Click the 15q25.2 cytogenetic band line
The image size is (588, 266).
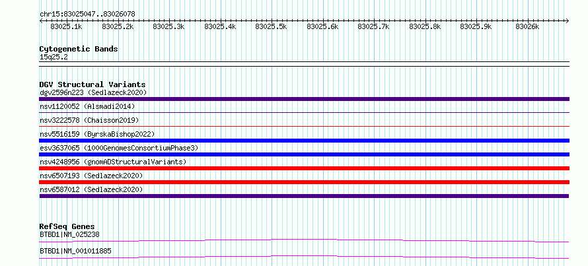pyautogui.click(x=304, y=63)
